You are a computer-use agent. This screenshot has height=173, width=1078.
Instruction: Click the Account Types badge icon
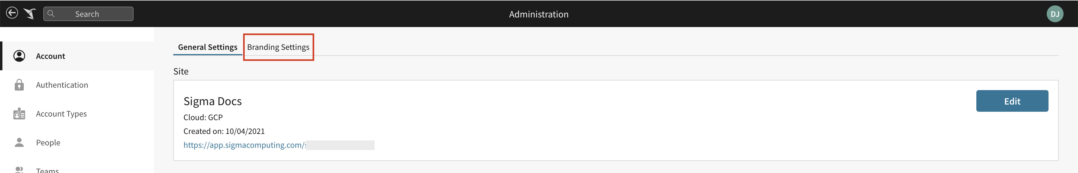click(19, 114)
